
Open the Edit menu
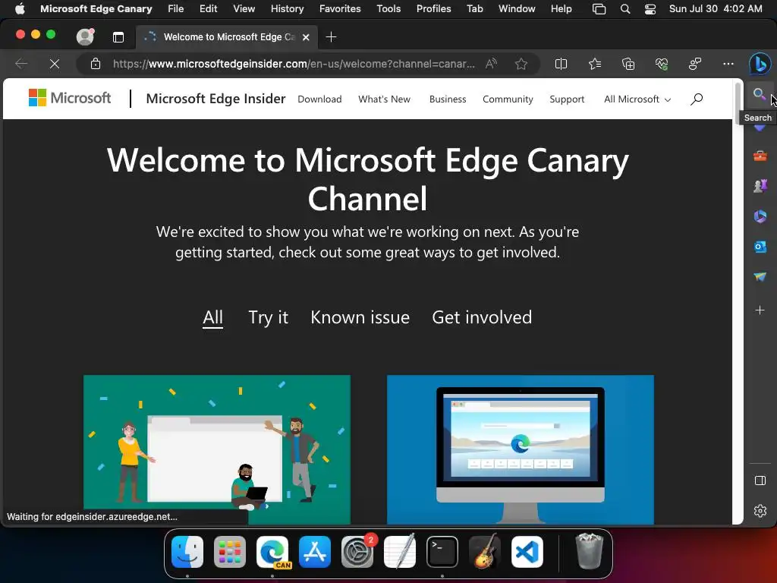coord(208,8)
